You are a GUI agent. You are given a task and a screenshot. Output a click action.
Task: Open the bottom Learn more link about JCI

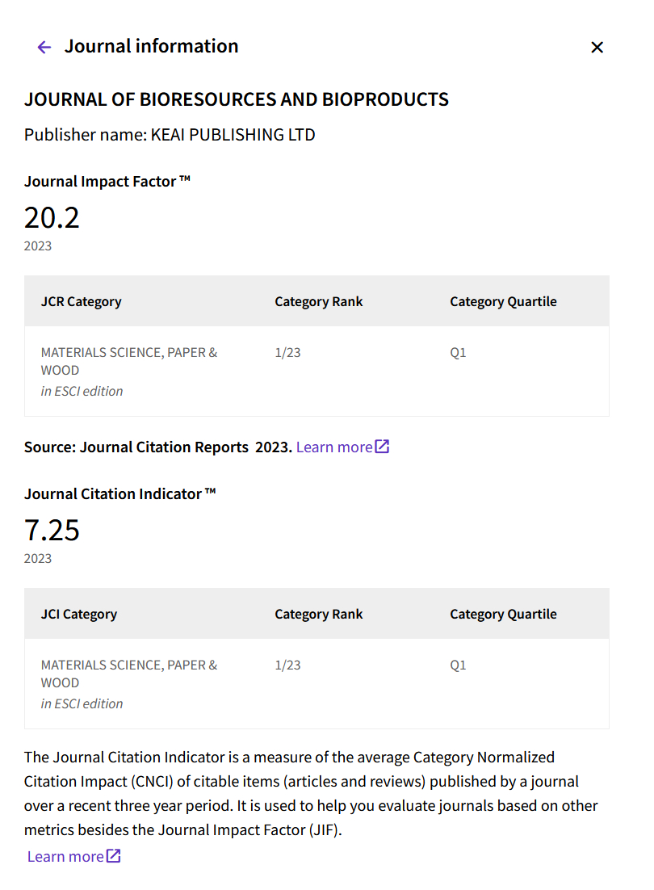click(65, 857)
